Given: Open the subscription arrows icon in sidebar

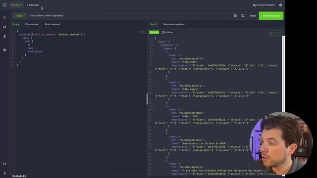Looking at the screenshot, I should [4, 27].
